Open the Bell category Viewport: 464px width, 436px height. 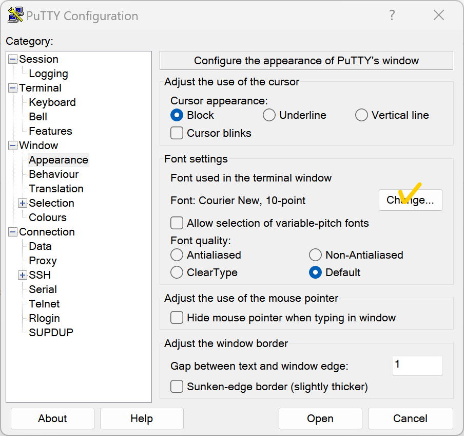[38, 117]
